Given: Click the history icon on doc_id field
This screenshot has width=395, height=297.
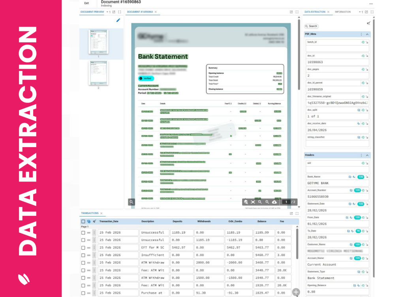Looking at the screenshot, I should 363,56.
